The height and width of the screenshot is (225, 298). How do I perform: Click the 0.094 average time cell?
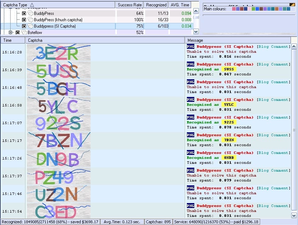point(180,13)
